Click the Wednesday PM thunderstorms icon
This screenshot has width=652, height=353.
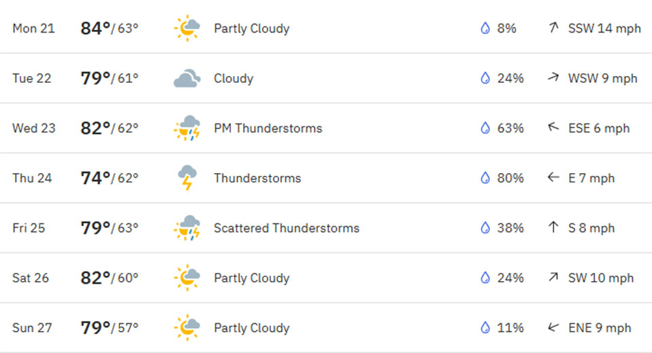[187, 128]
